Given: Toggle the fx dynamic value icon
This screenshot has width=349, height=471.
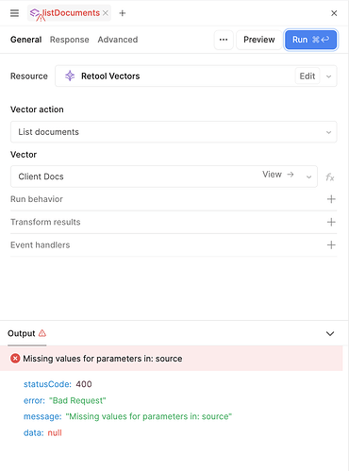Looking at the screenshot, I should click(x=330, y=177).
